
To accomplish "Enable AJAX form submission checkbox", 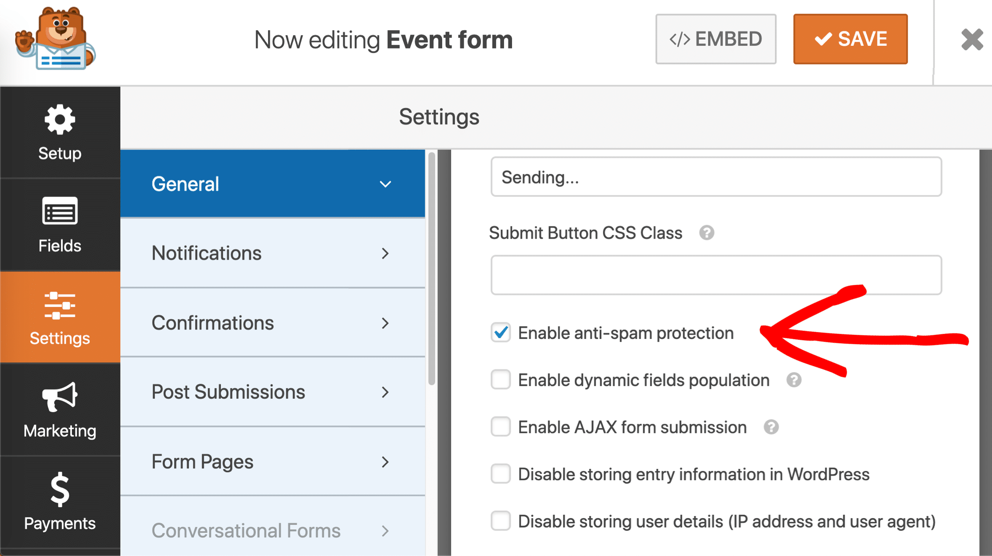I will (500, 426).
